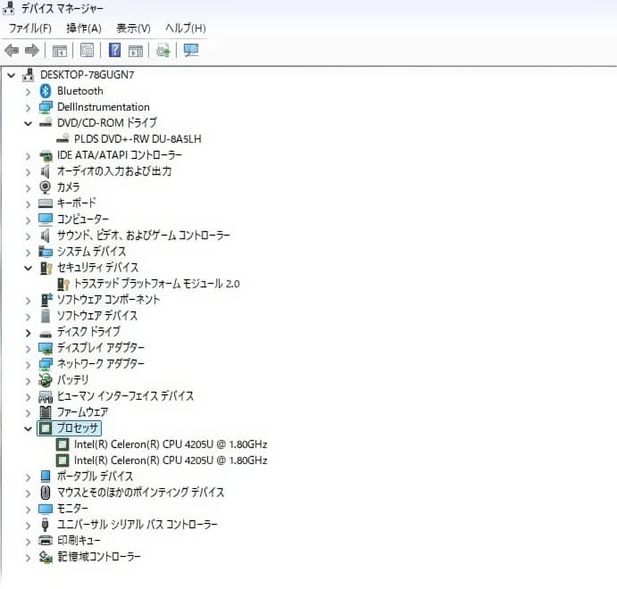The width and height of the screenshot is (617, 589).
Task: Click the カメラ webcam icon
Action: (x=46, y=187)
